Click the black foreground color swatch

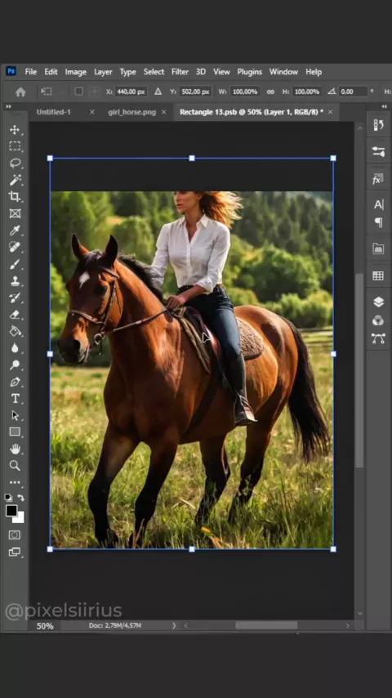tap(11, 511)
